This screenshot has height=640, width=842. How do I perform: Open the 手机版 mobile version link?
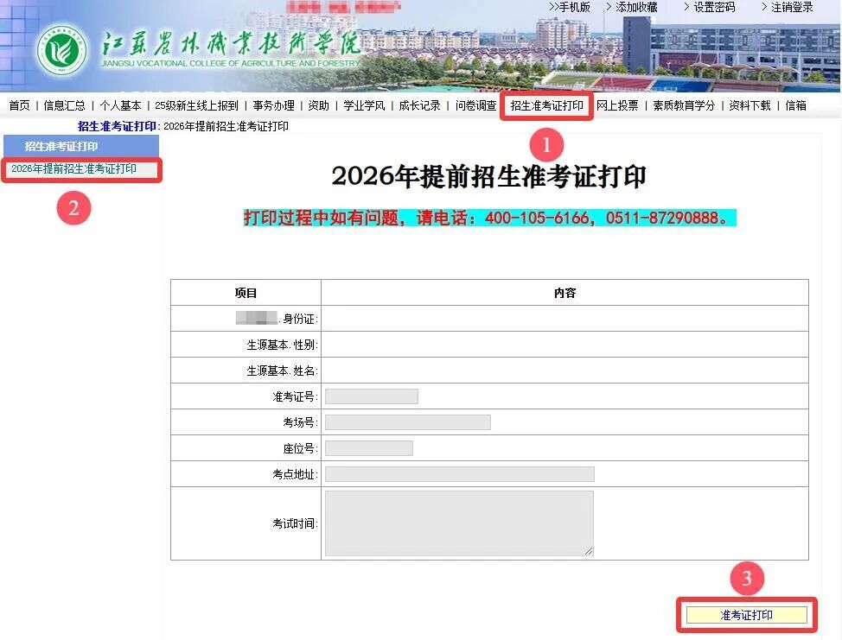coord(573,7)
